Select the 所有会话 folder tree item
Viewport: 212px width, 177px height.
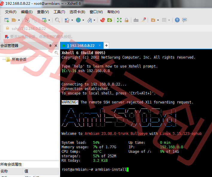[x=19, y=59]
